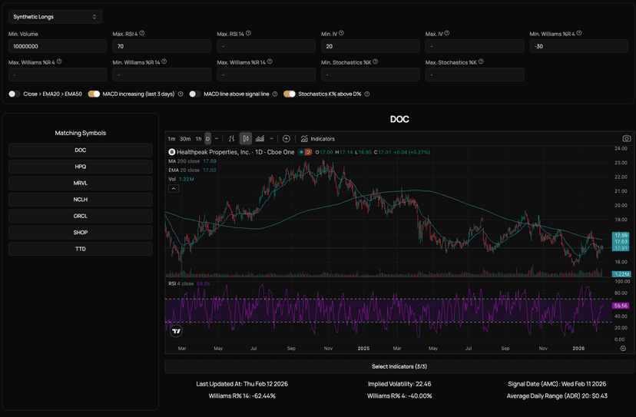The height and width of the screenshot is (417, 636).
Task: Click the info icon beside MACD line above signal line
Action: tap(274, 94)
